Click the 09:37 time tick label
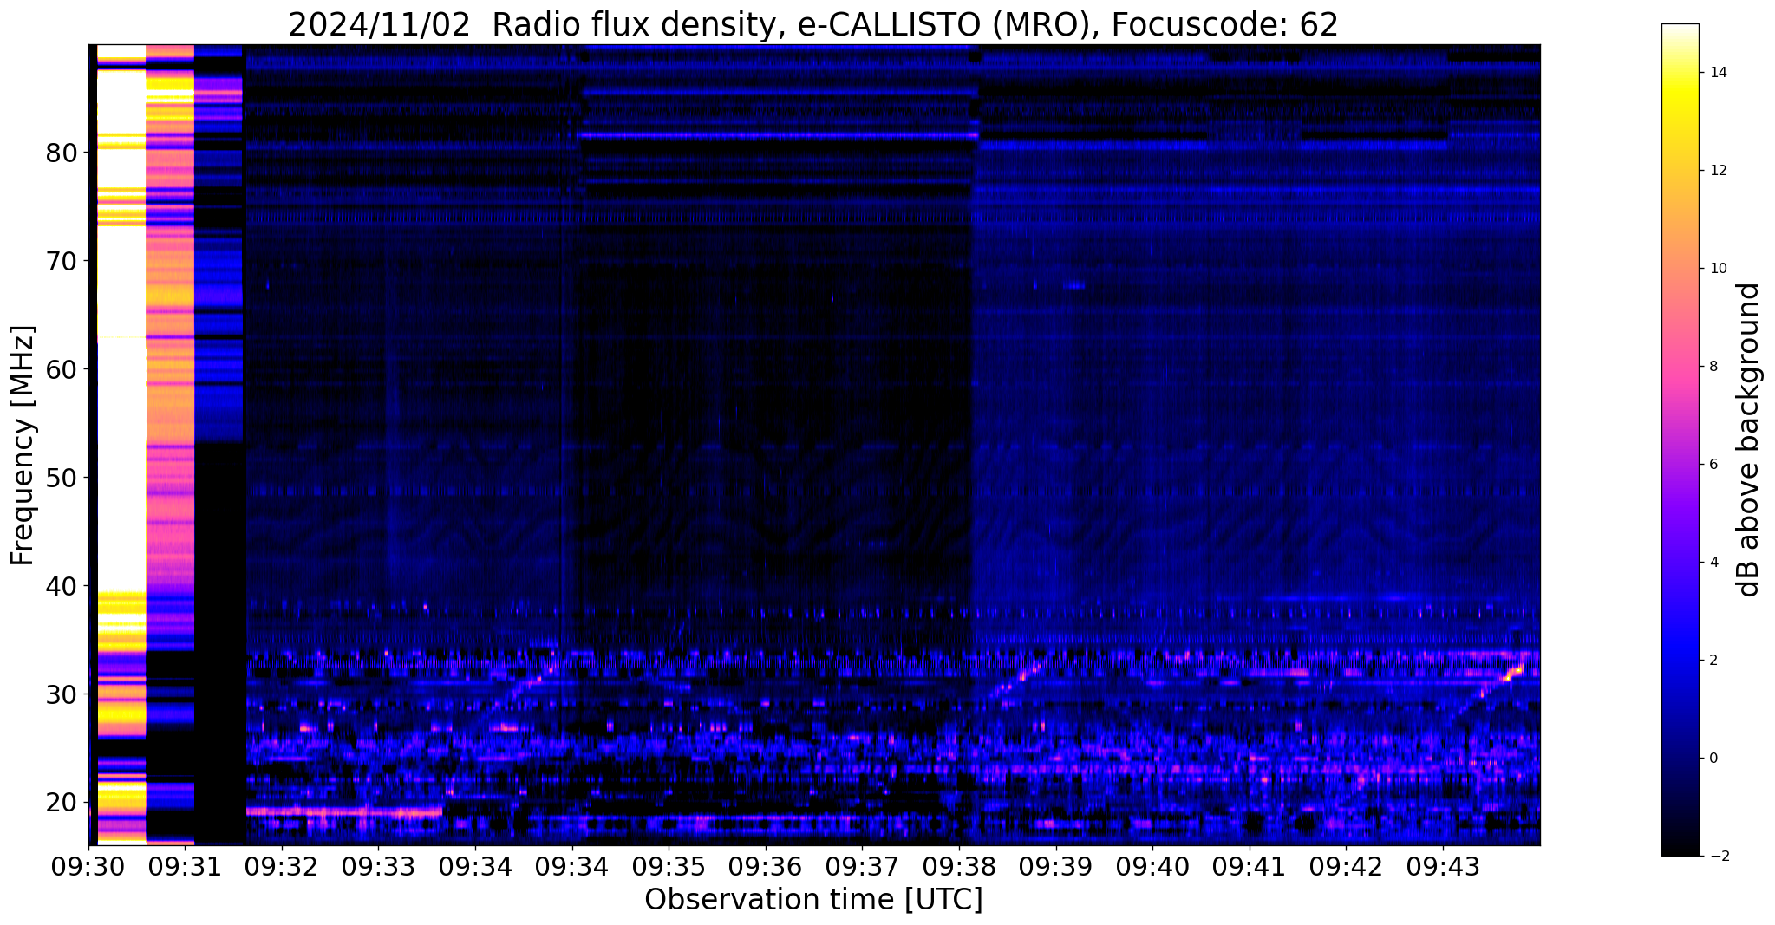 pyautogui.click(x=862, y=866)
